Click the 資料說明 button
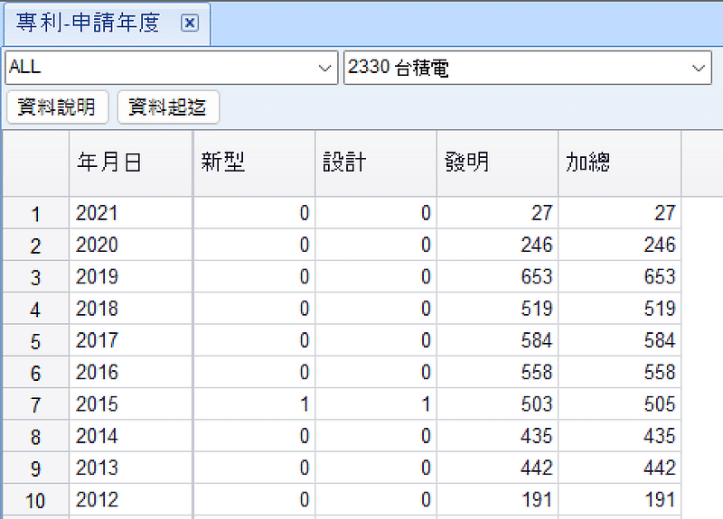Screen dimensions: 723x519 click(56, 107)
